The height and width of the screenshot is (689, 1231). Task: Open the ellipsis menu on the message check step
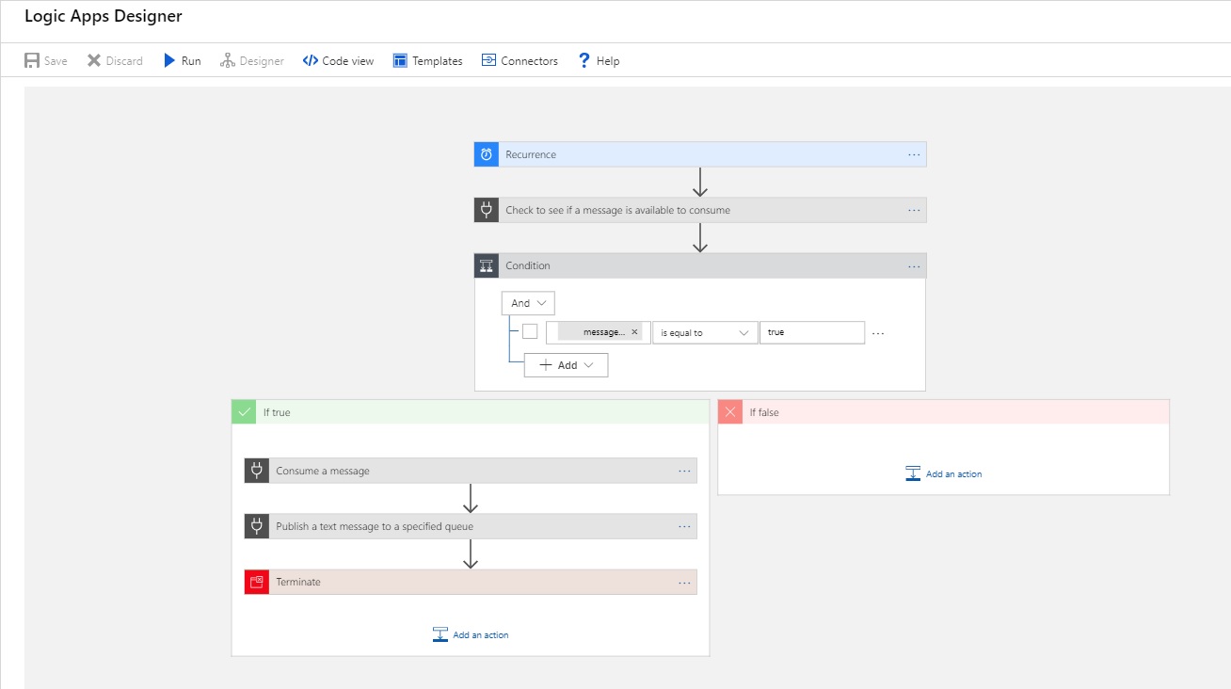[x=914, y=210]
